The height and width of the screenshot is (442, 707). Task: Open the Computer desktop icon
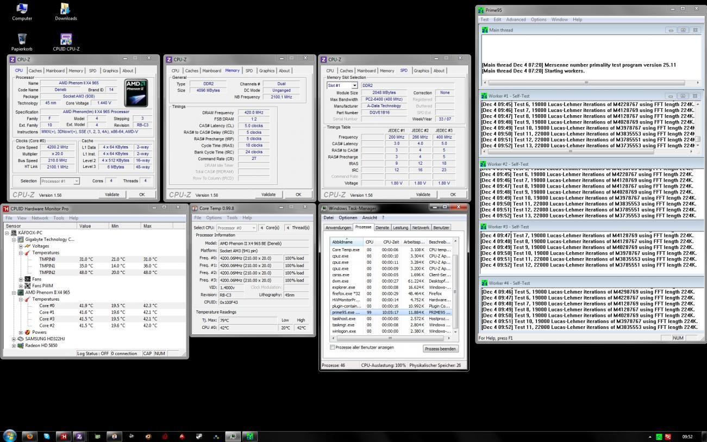[x=22, y=11]
